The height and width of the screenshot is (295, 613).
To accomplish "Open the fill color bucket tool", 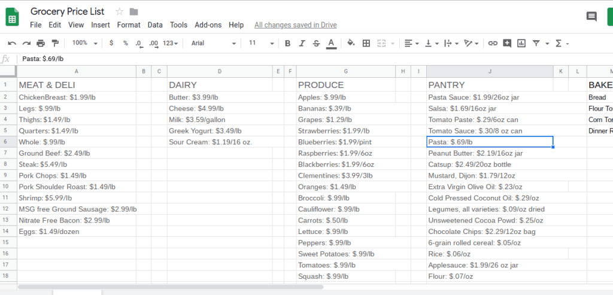I will click(x=351, y=43).
